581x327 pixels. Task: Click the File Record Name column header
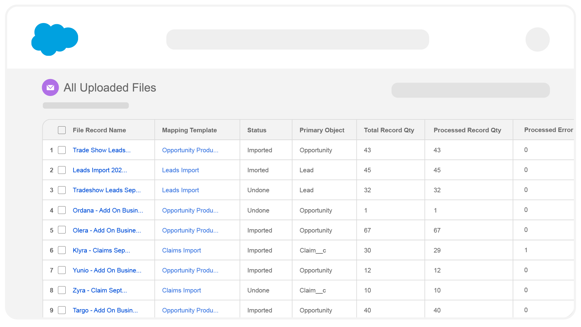pyautogui.click(x=99, y=130)
